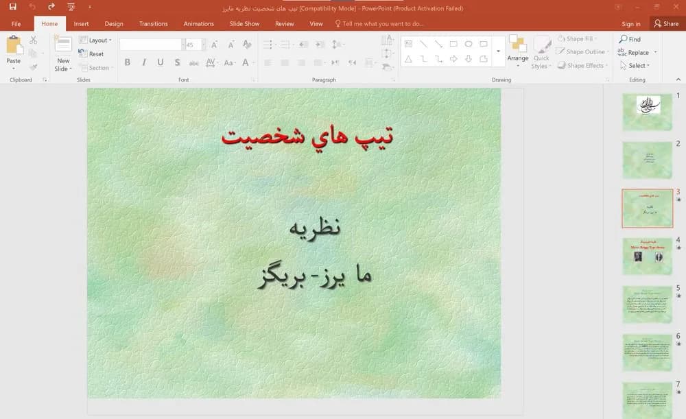Open Clipboard pane dialog launcher
Screen dimensions: 686x419
coord(45,80)
